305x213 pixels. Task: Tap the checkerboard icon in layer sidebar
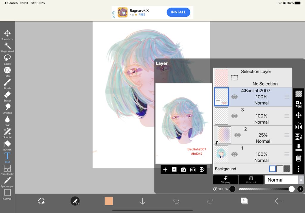point(298,94)
